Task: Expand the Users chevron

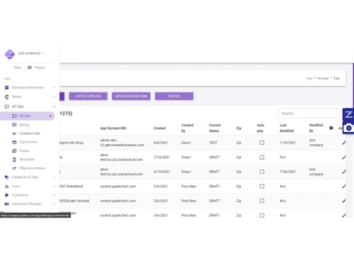Action: point(54,186)
